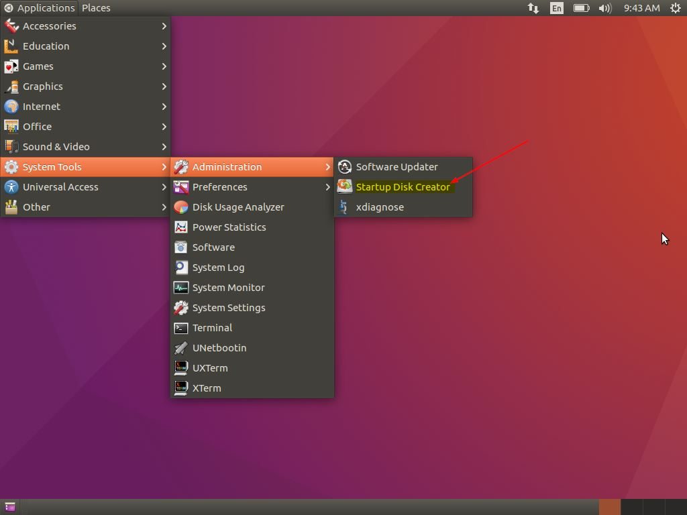Open the volume indicator in top panel
Viewport: 687px width, 515px height.
coord(604,8)
